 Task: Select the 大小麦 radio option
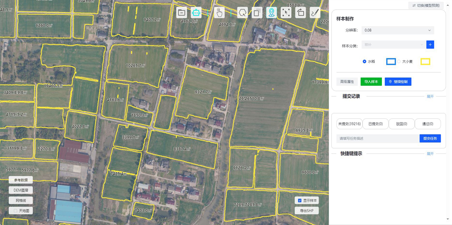click(x=399, y=61)
